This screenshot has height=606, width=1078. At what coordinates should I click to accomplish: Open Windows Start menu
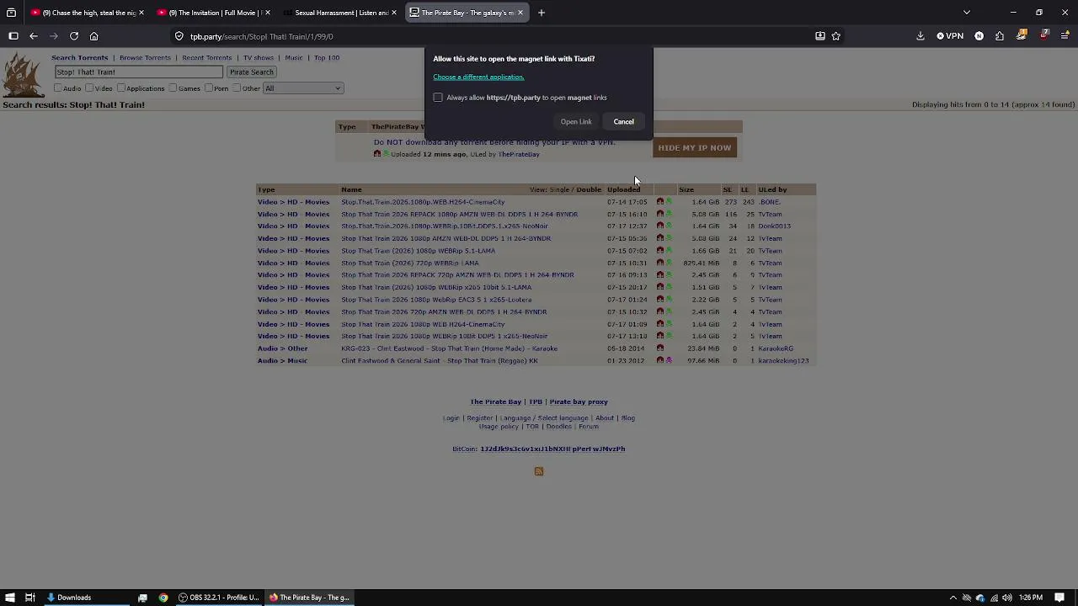(x=10, y=598)
